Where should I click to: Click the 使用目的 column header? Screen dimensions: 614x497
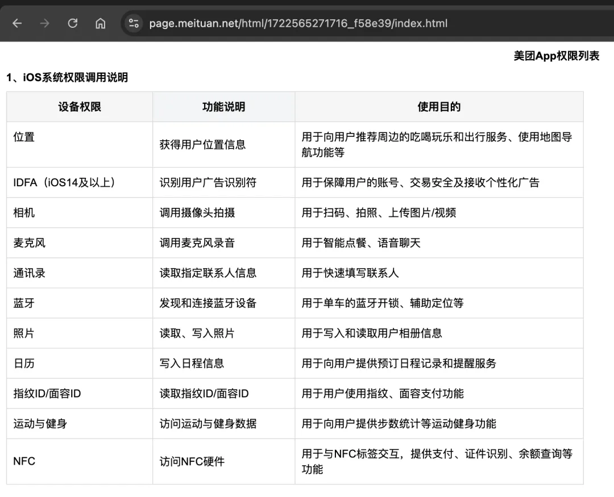point(439,106)
